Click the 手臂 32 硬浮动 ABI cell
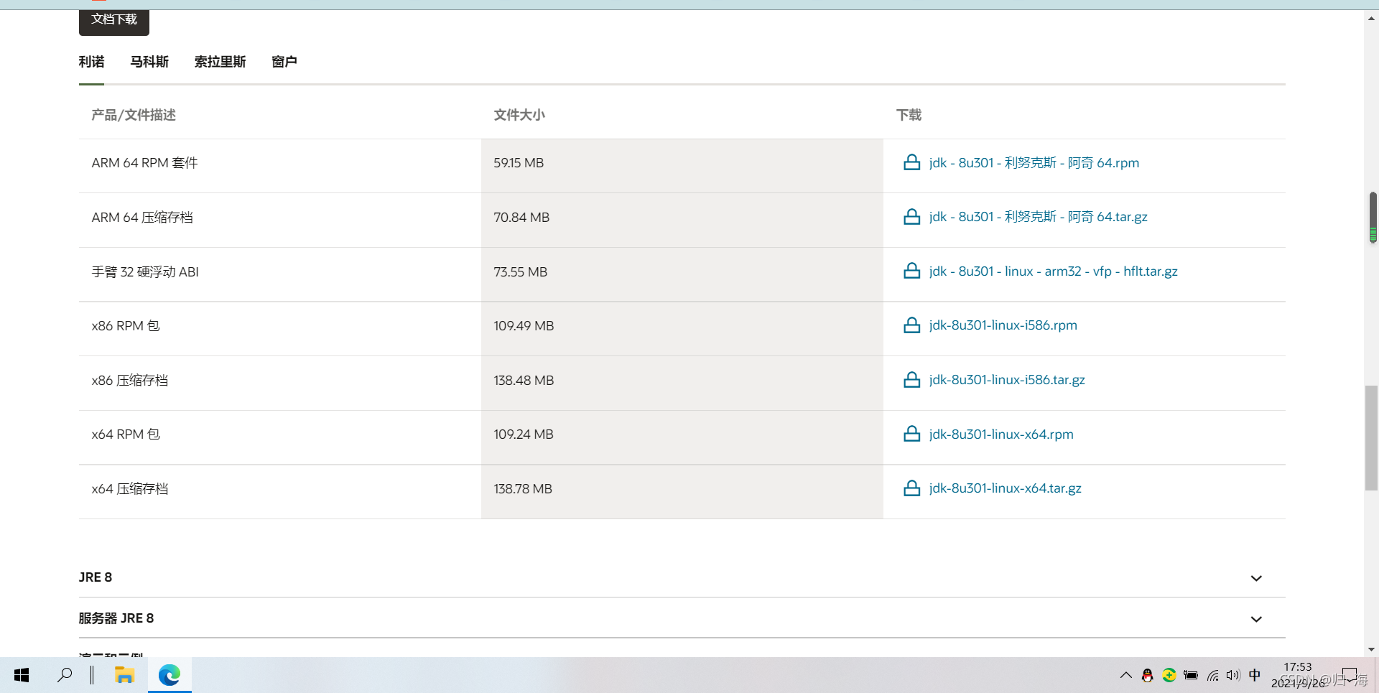 tap(280, 274)
